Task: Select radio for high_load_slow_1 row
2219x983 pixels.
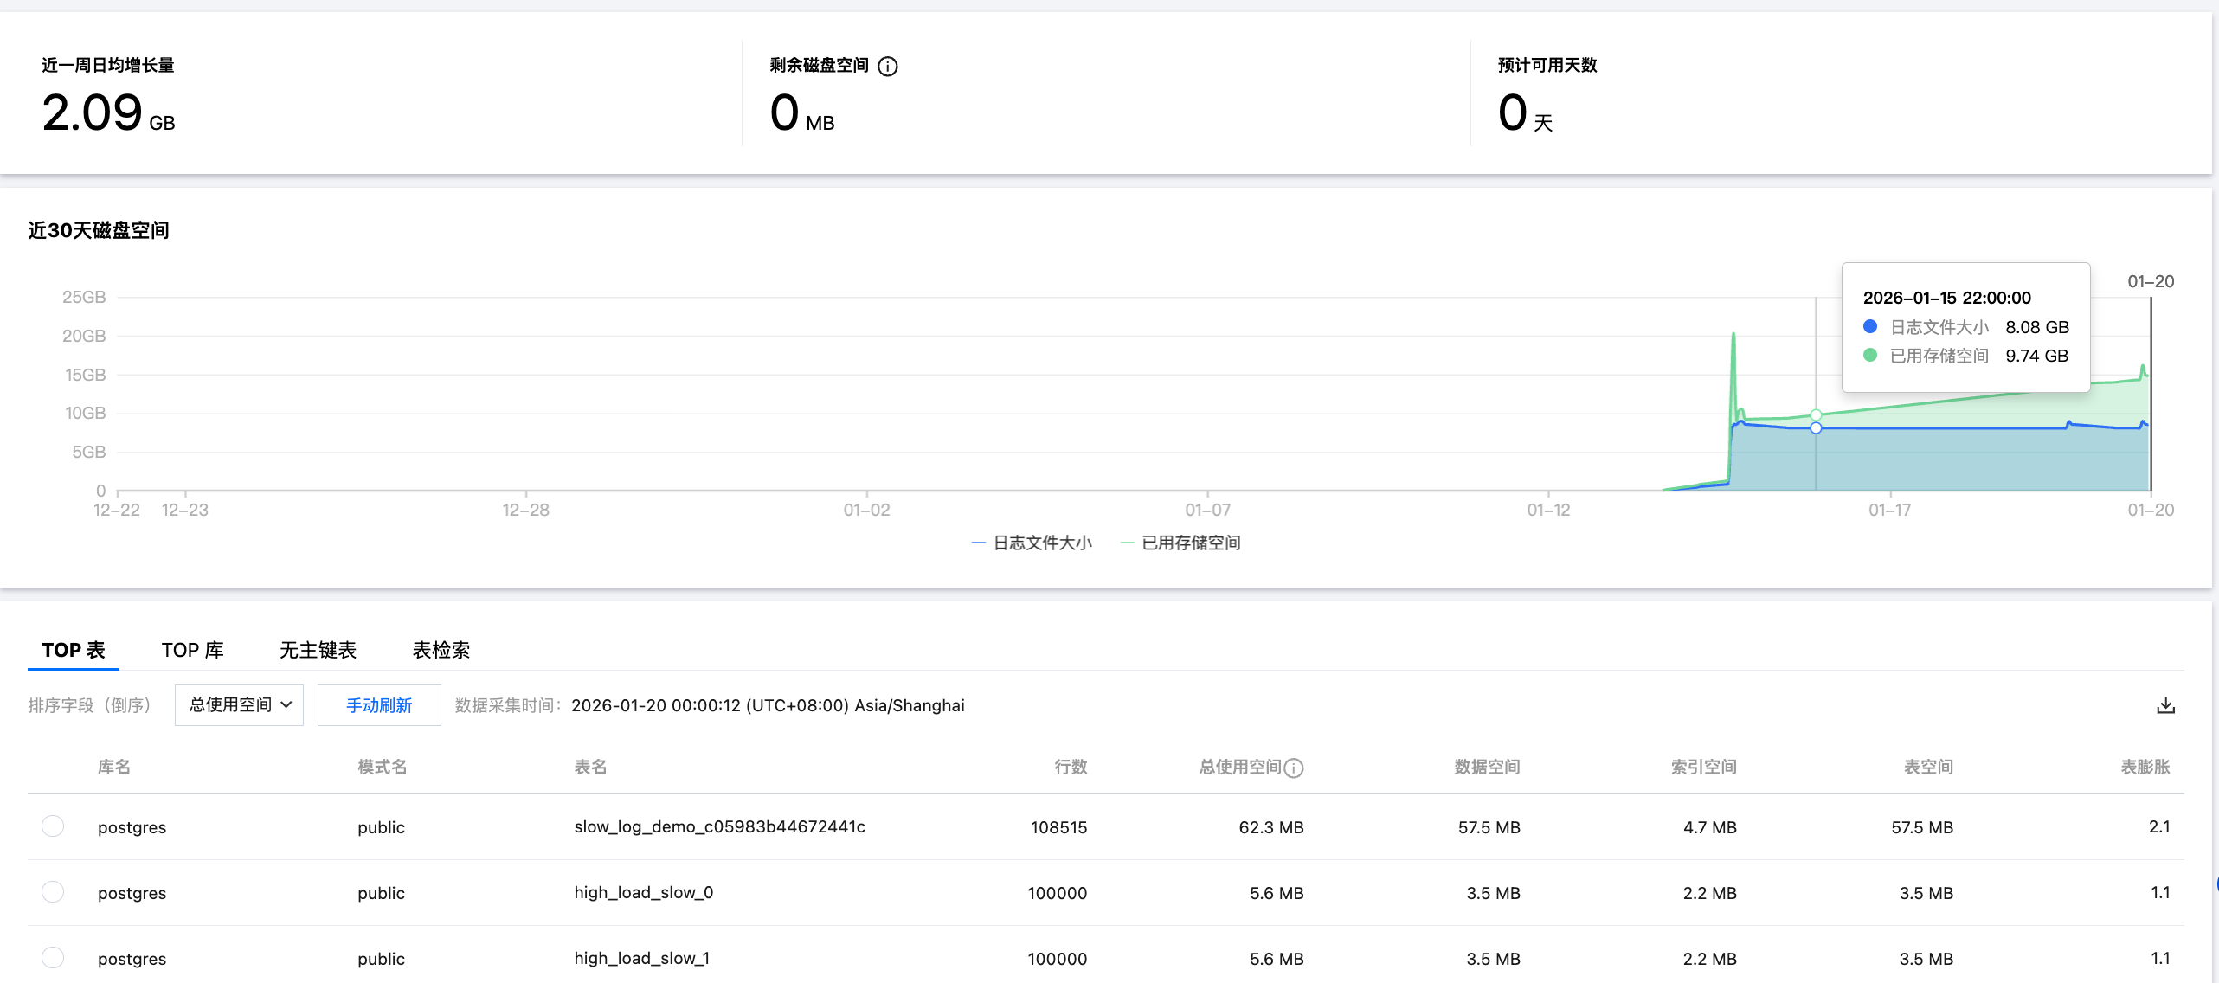Action: coord(53,958)
